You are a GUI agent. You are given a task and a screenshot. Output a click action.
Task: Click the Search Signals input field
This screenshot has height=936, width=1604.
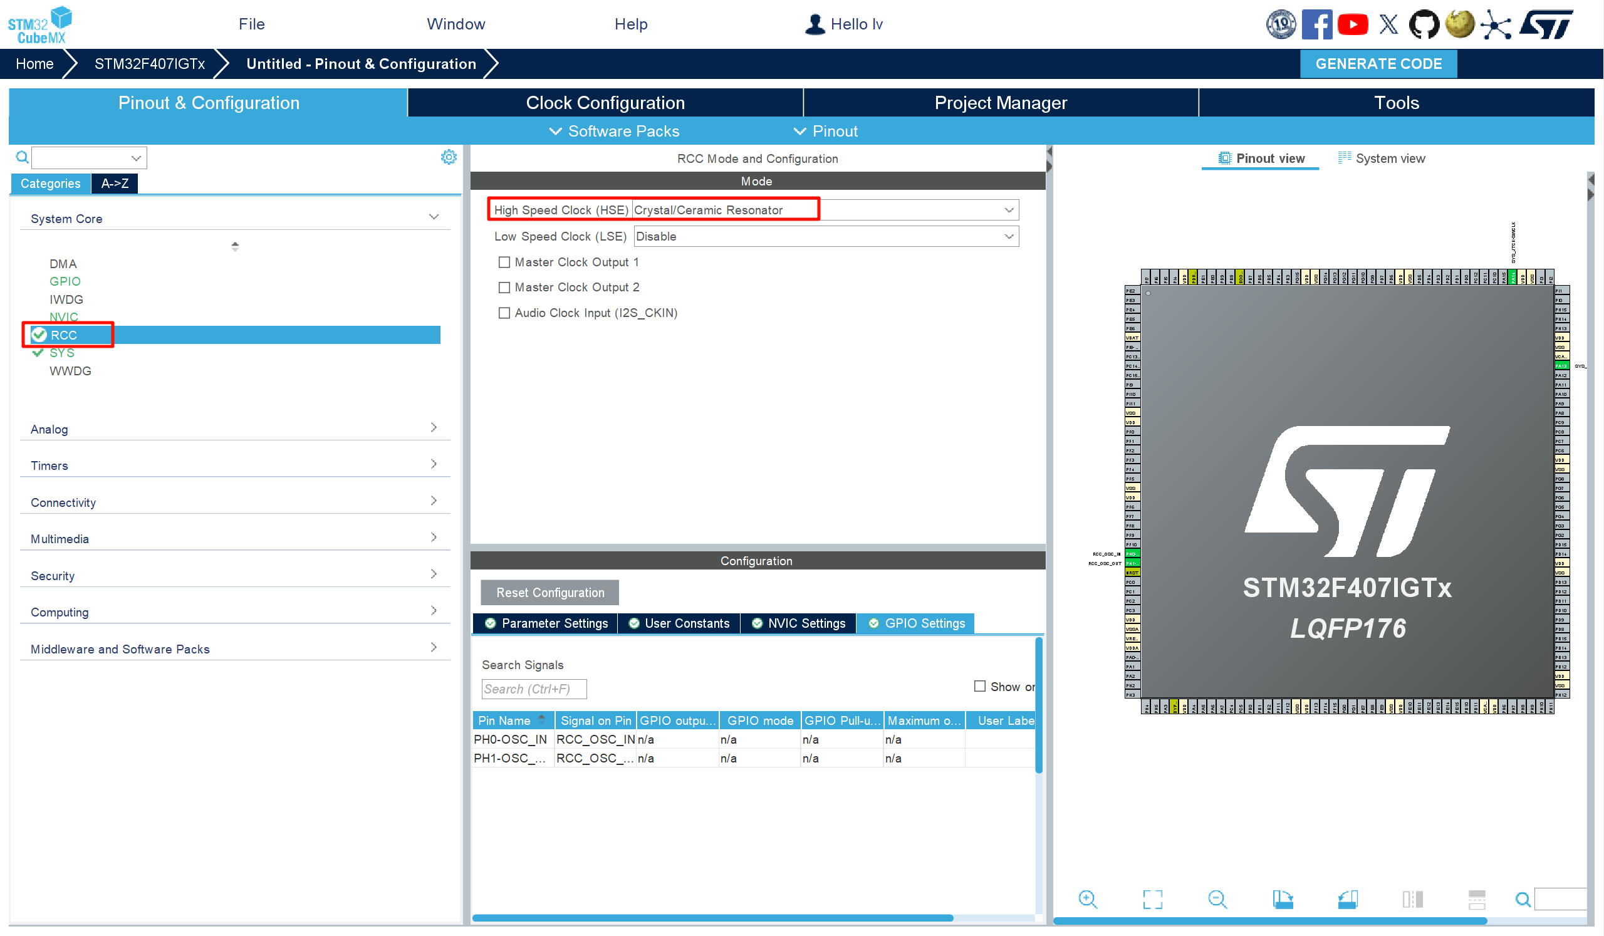533,689
